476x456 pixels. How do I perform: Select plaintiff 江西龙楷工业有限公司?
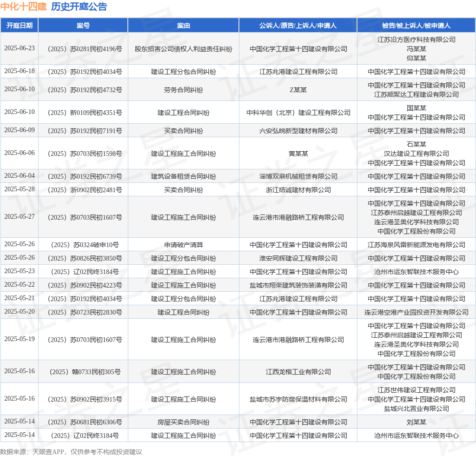[298, 372]
